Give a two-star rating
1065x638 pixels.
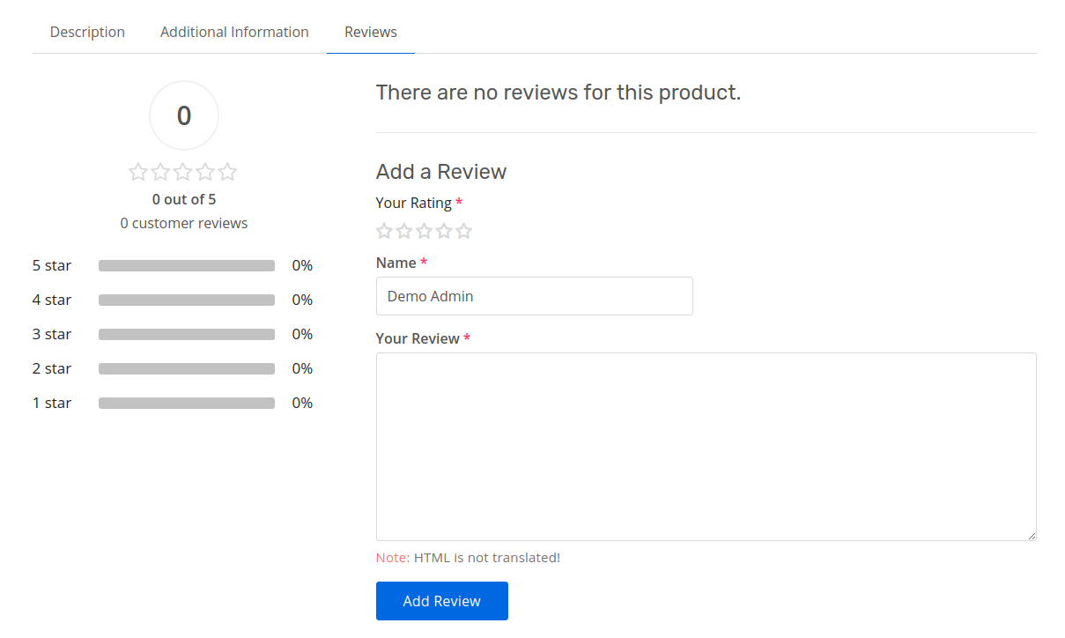(404, 230)
